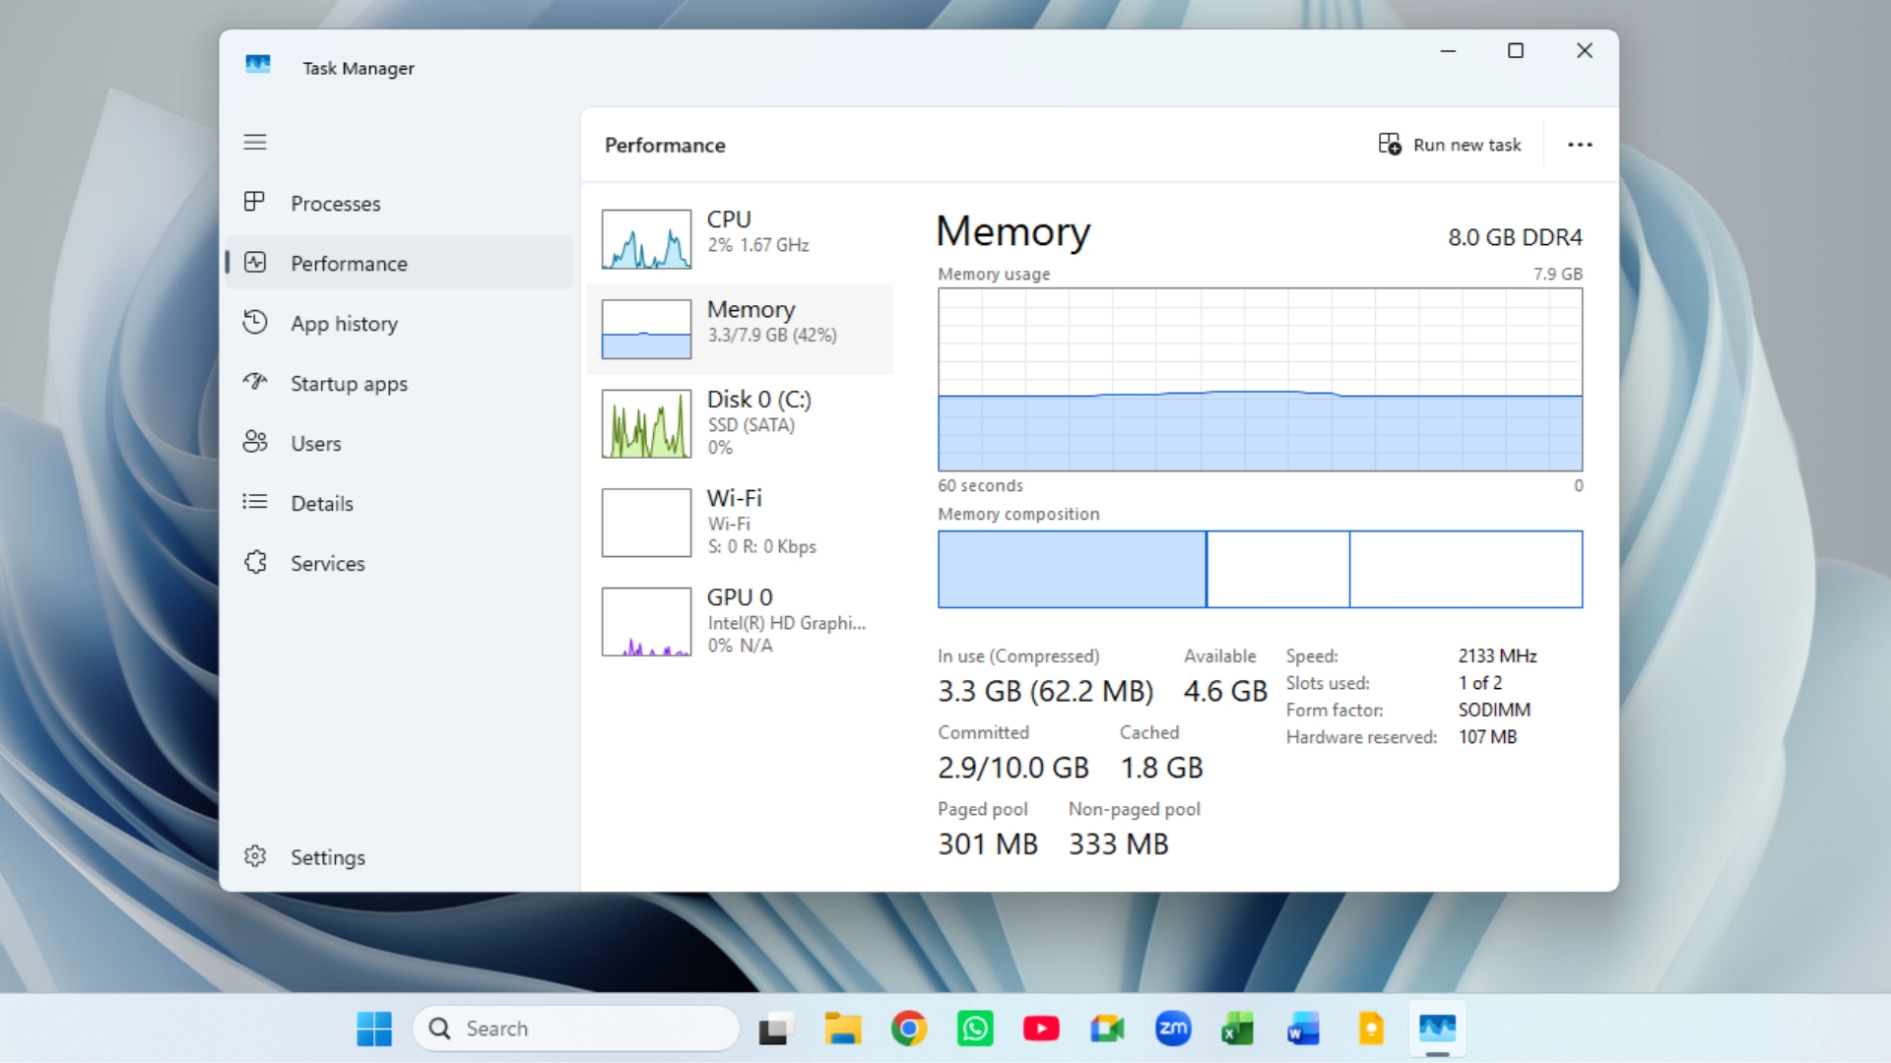Click the 2.9/10.0 GB committed value
The image size is (1891, 1063).
1013,768
